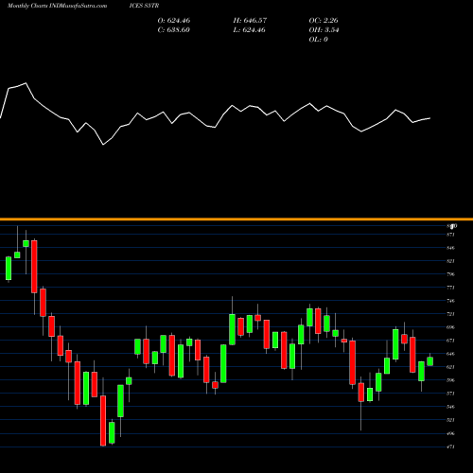Click the close value 'C: 638.60'

coord(174,30)
